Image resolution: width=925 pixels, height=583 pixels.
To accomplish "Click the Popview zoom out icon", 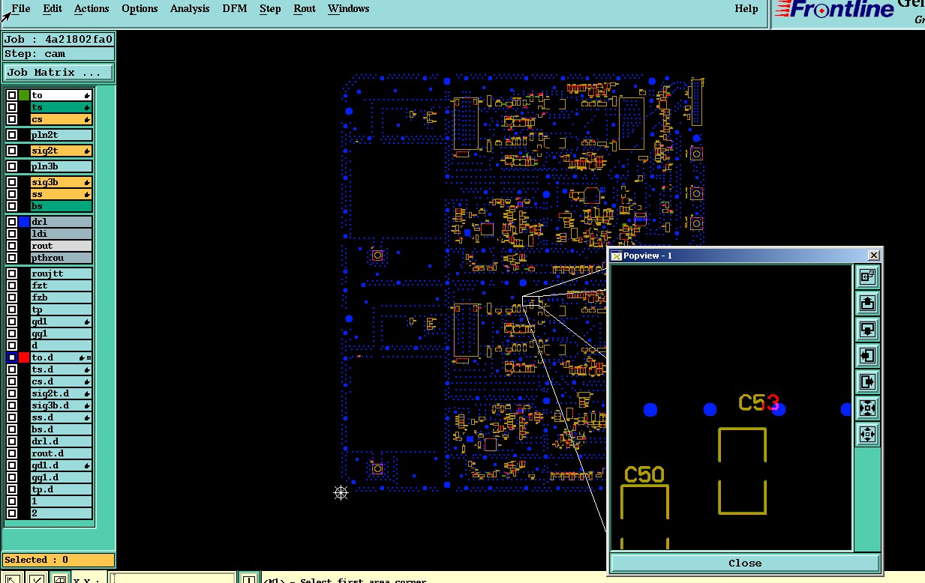I will tap(868, 434).
